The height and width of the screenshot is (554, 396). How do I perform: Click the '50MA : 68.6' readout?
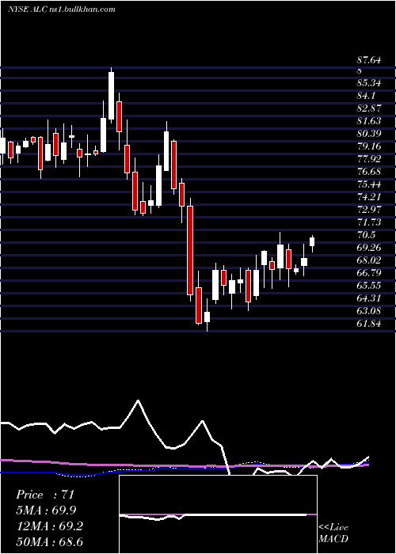tap(49, 541)
